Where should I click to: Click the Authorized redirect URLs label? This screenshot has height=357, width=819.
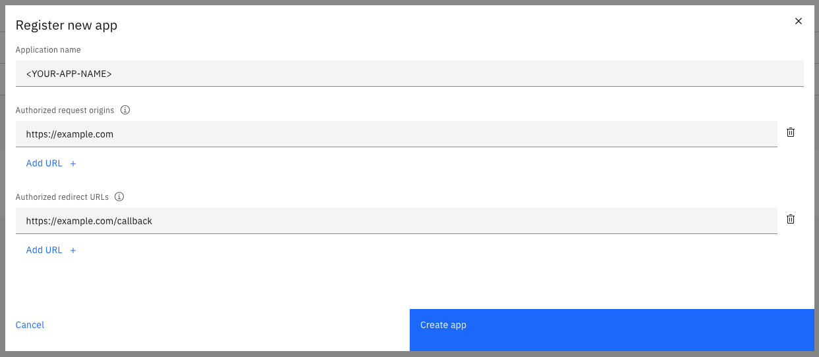[62, 197]
